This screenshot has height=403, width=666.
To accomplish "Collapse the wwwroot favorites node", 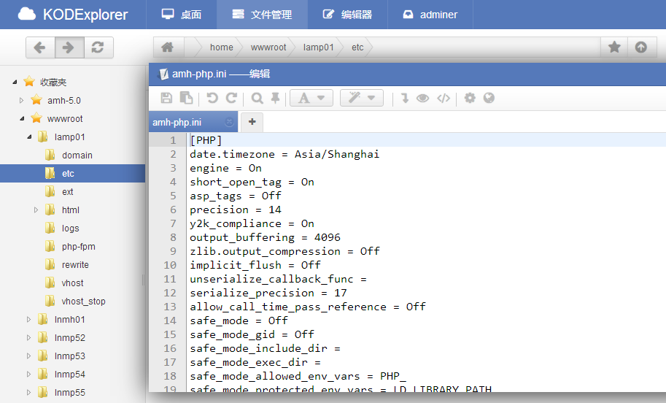I will pos(22,118).
